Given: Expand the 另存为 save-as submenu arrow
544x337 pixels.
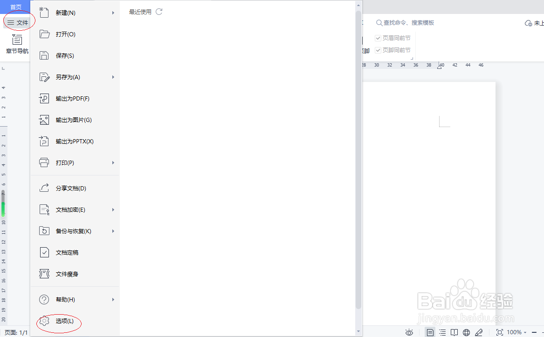Looking at the screenshot, I should pos(113,77).
